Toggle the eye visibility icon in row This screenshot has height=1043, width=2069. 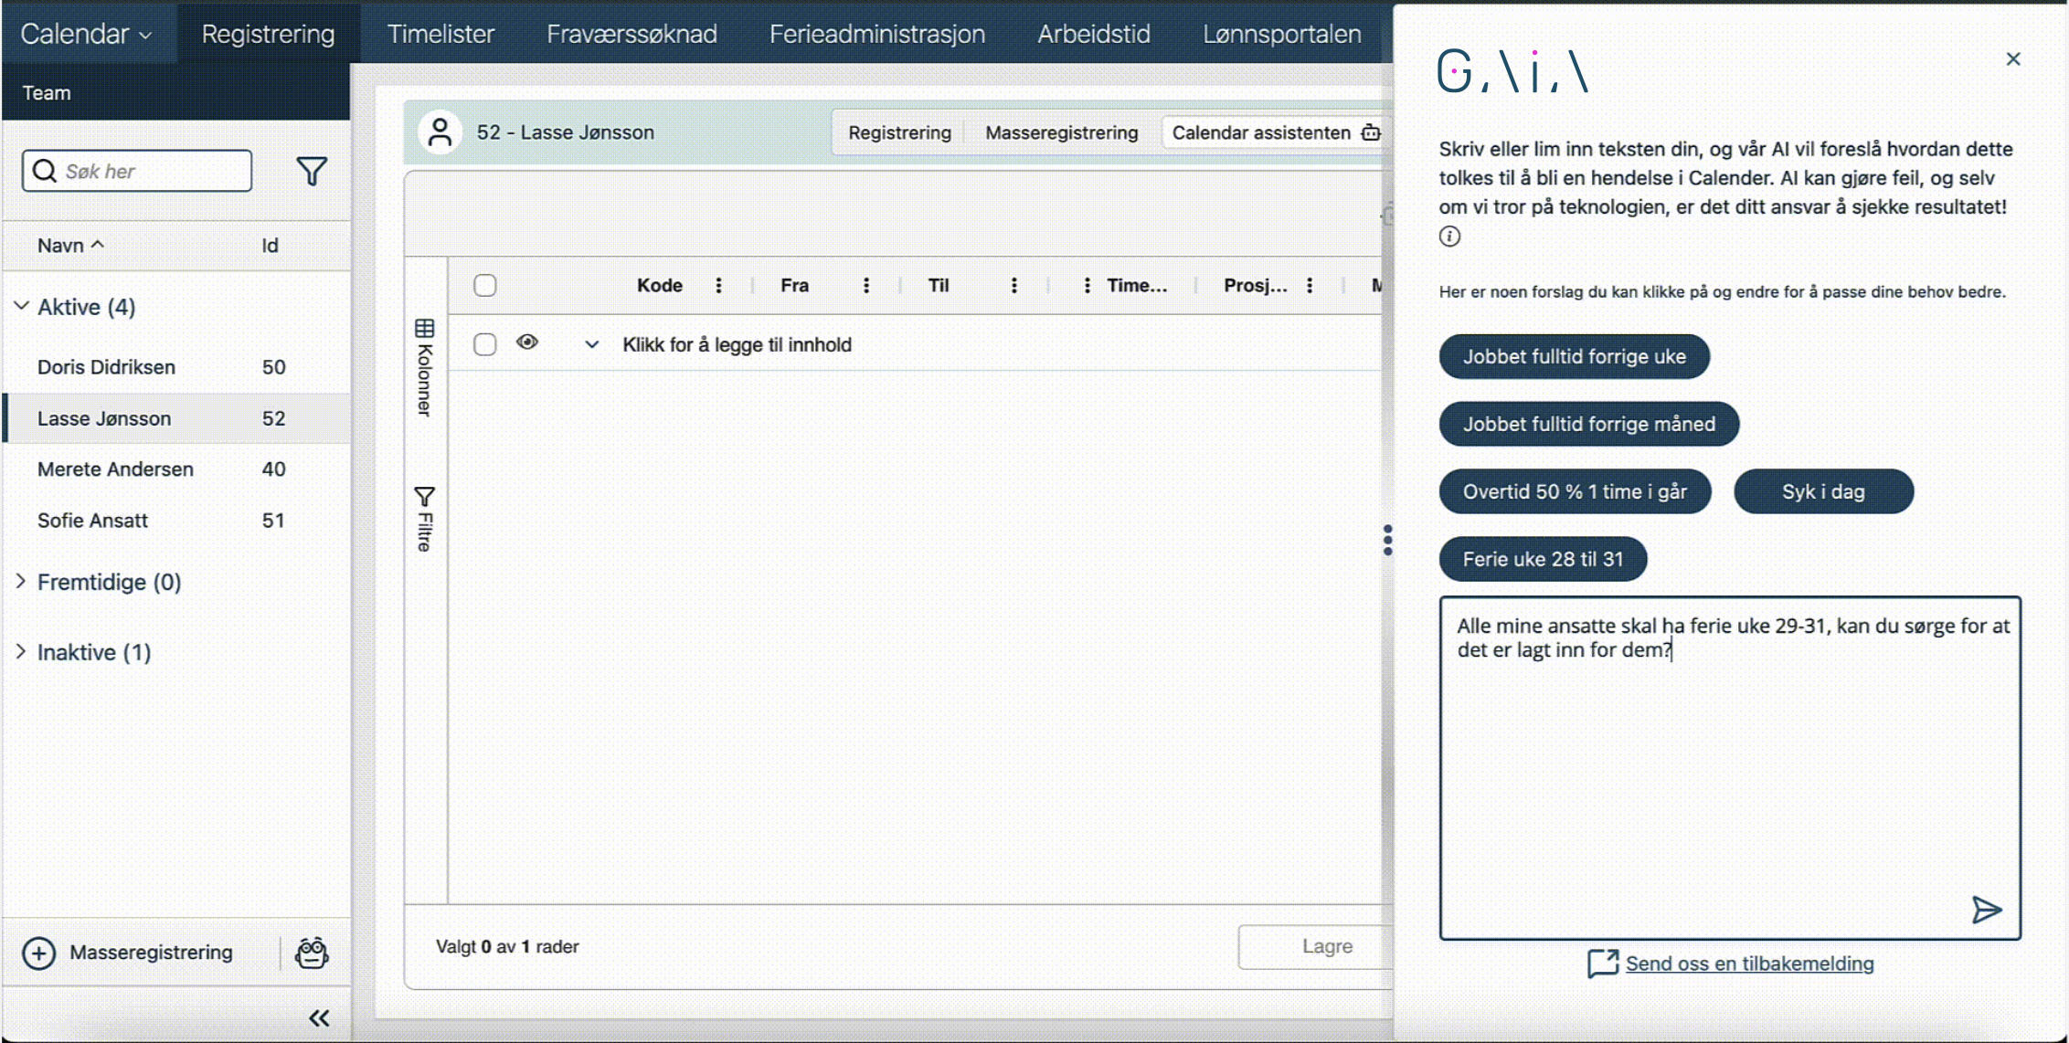point(527,342)
